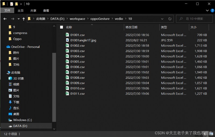Click navigation pane scrollbar up arrow
Viewport: 215px width, 137px height.
(54, 26)
